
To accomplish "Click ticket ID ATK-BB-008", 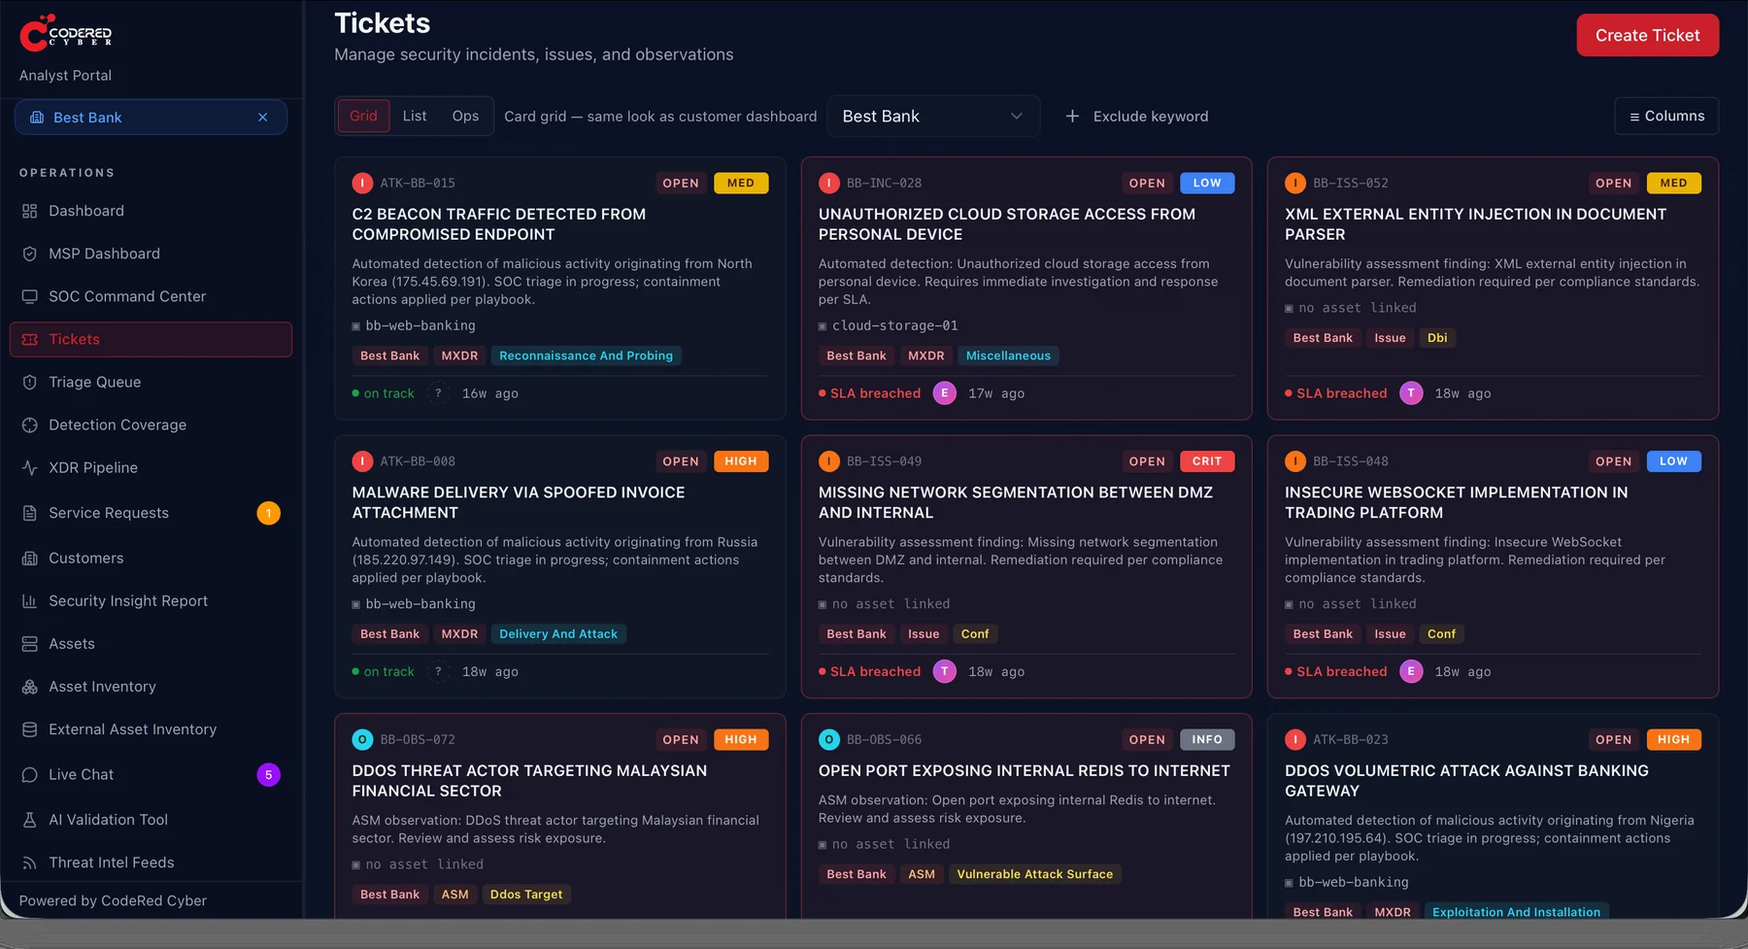I will [x=418, y=461].
